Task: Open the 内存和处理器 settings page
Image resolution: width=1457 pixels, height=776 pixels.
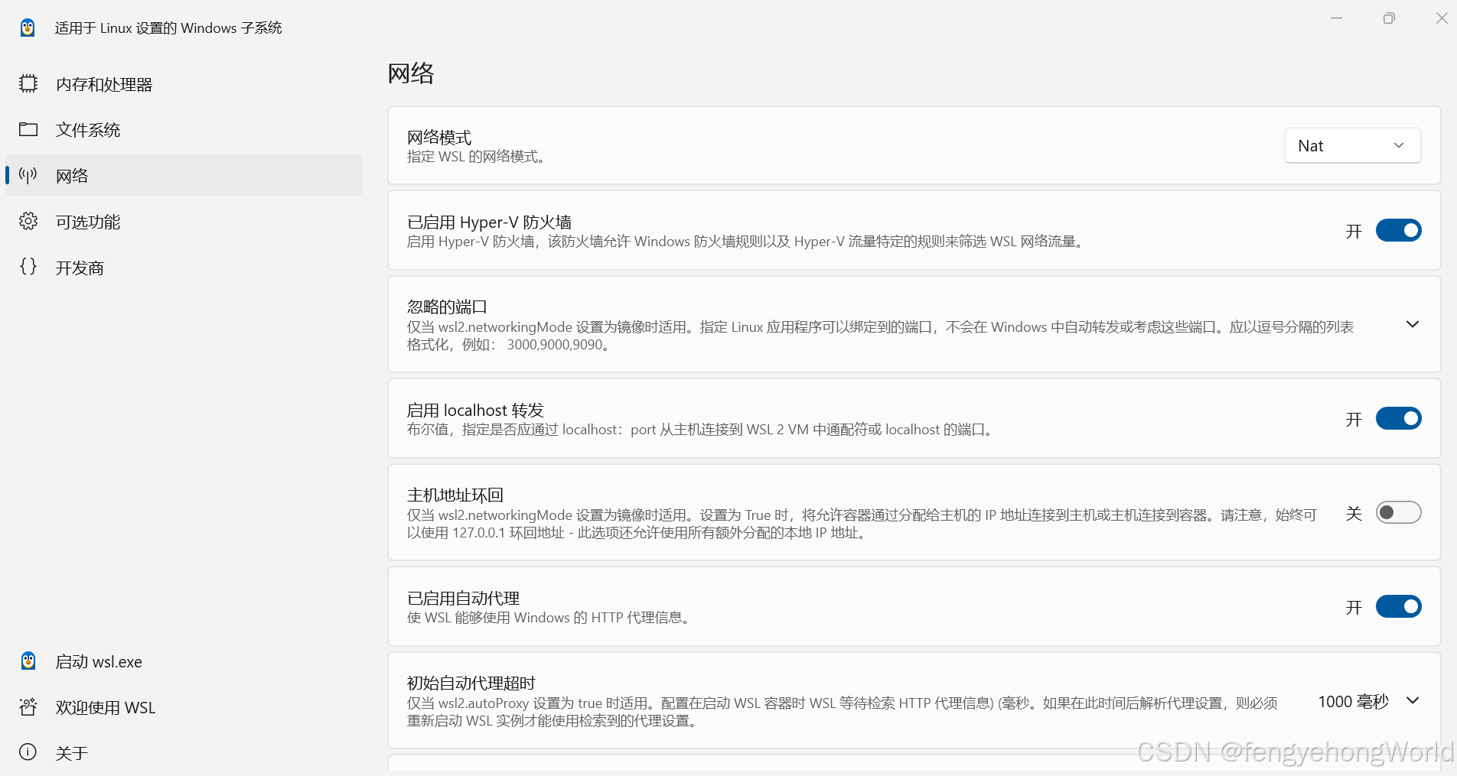Action: click(x=184, y=84)
